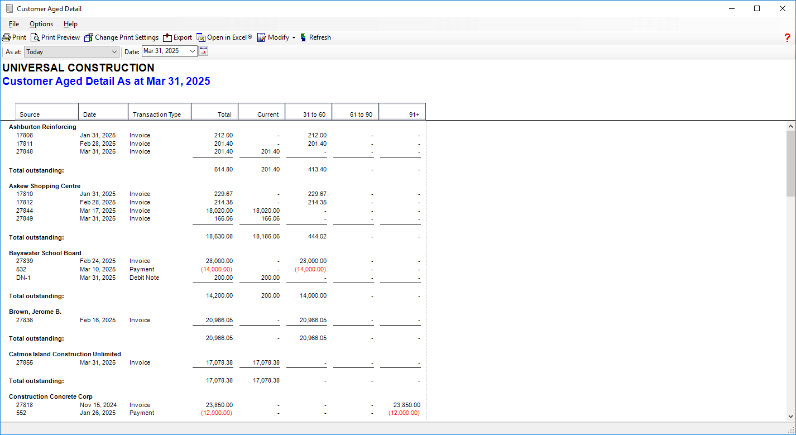Click the Total column header
Viewport: 796px width, 435px height.
(x=215, y=111)
